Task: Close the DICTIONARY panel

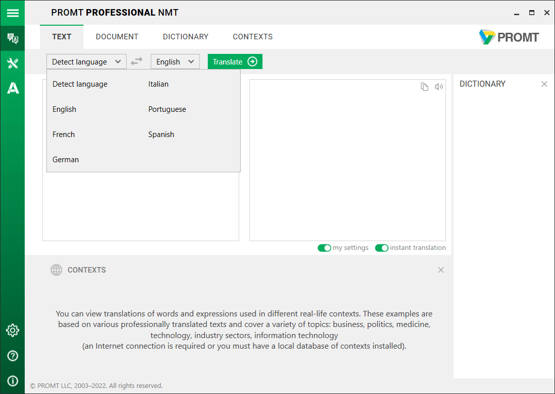Action: click(544, 84)
